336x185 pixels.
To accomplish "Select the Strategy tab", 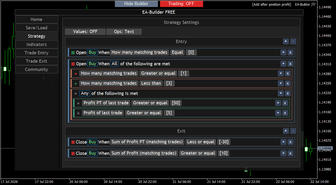I will (37, 36).
